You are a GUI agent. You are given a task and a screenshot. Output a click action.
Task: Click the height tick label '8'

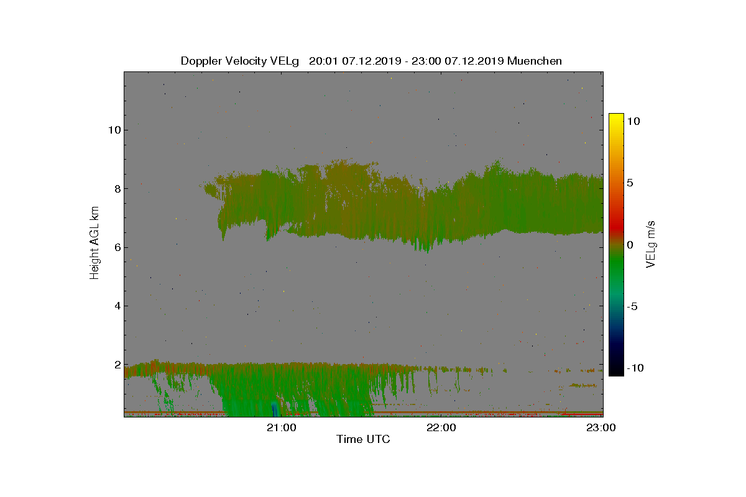(116, 188)
